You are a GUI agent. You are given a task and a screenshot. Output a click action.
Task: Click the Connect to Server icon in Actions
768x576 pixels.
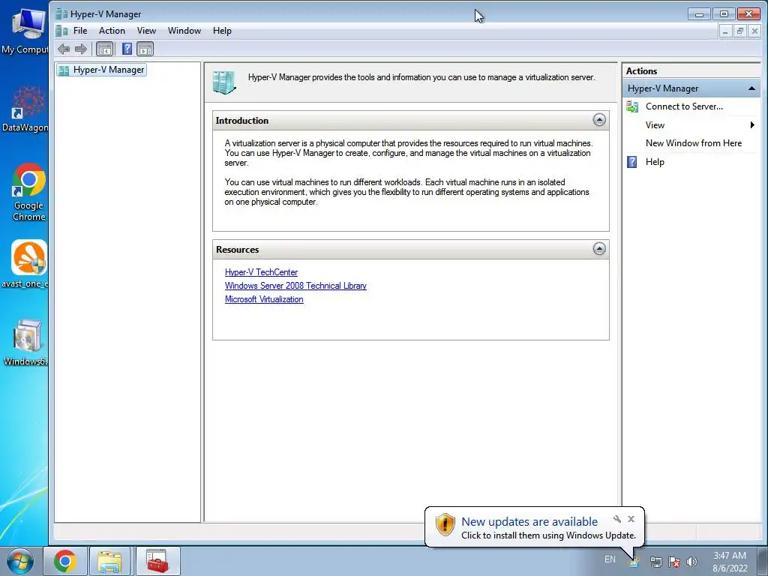632,106
